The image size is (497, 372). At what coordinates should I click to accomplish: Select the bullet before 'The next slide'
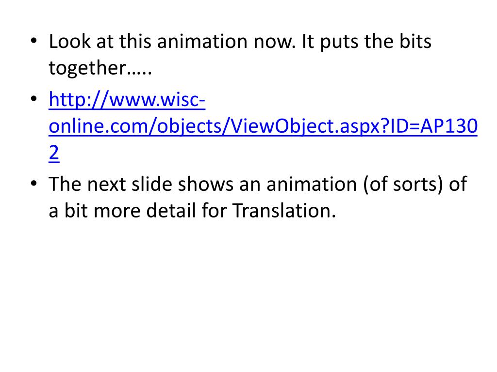(34, 184)
